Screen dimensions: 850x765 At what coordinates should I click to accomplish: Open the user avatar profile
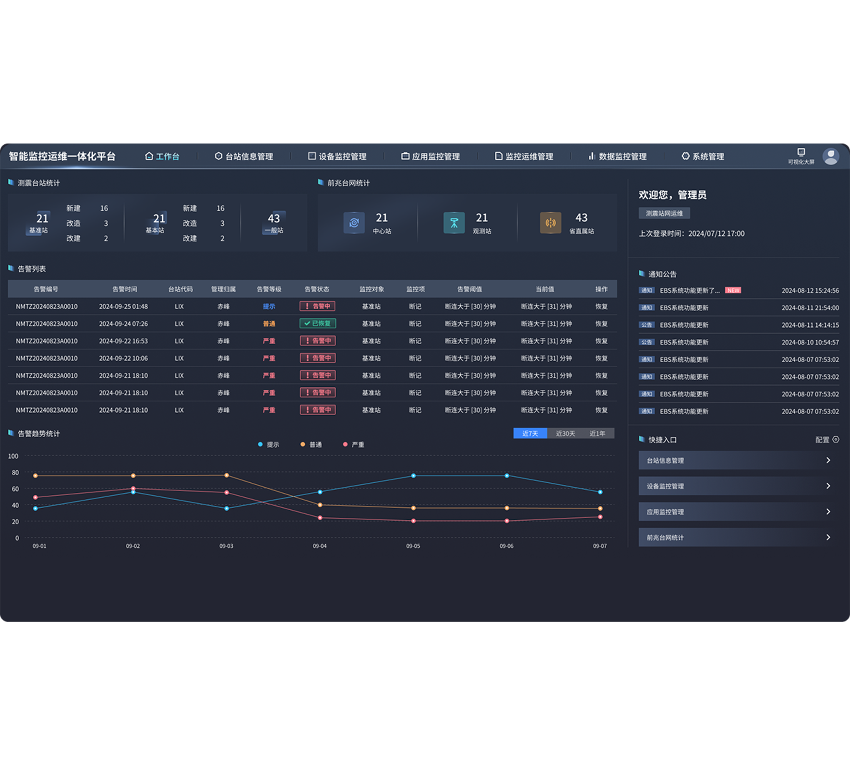point(831,156)
